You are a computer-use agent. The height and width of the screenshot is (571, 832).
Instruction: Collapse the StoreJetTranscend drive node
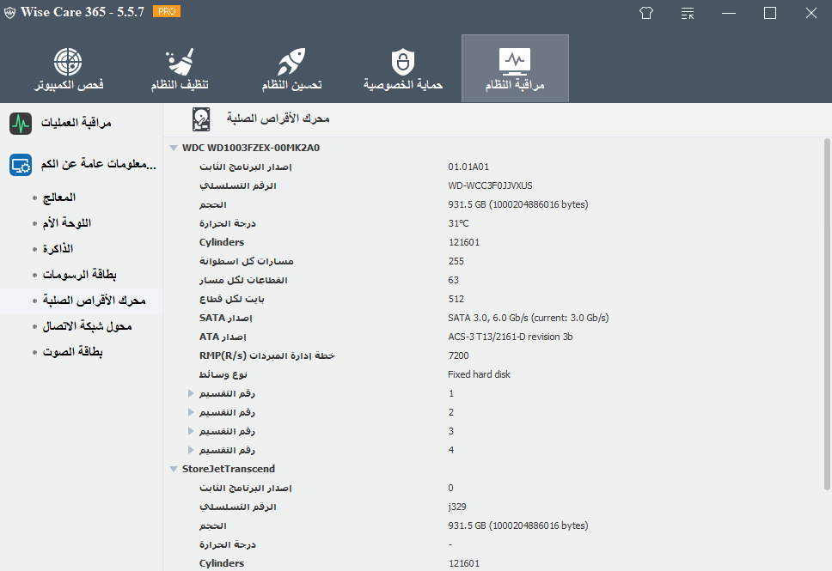pos(174,469)
